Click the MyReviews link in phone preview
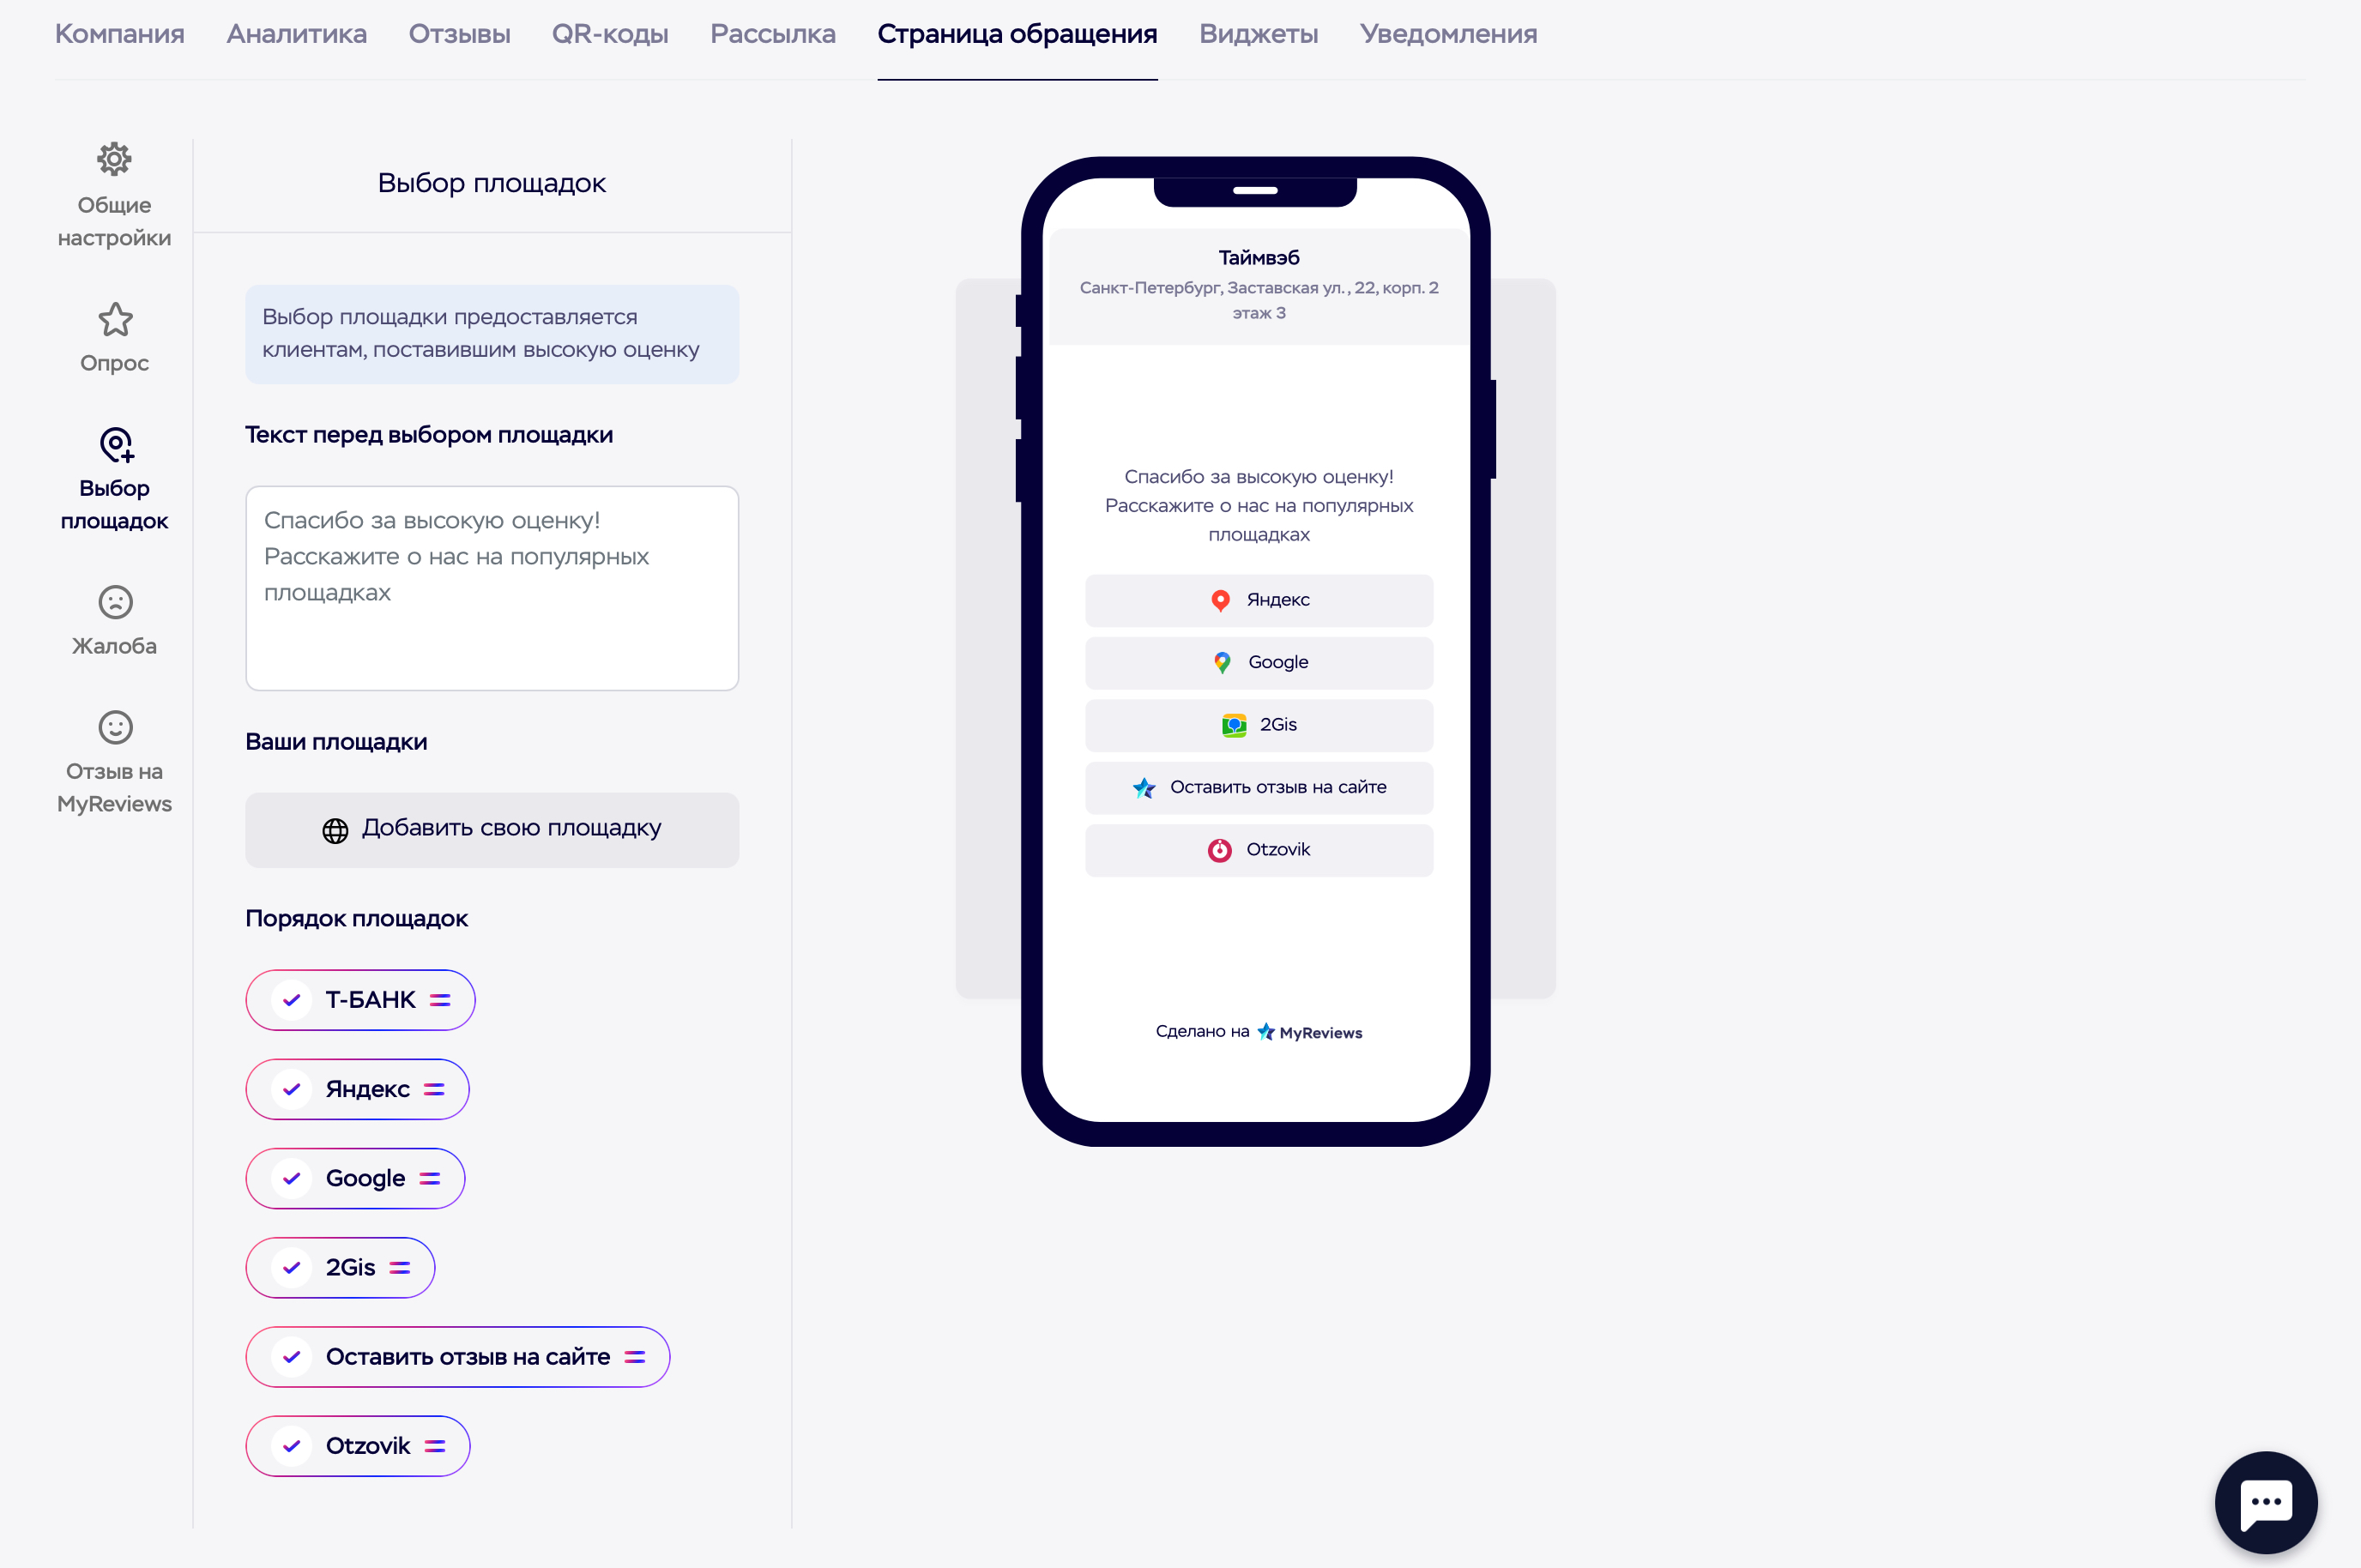 coord(1310,1032)
